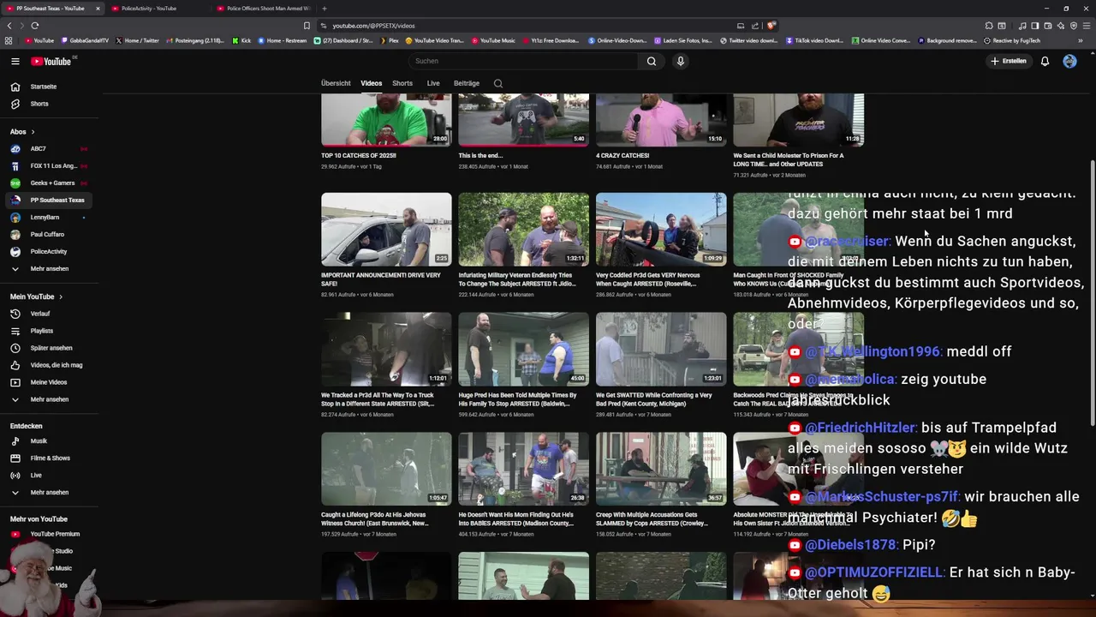Screen dimensions: 1096x617
Task: Reload the current page
Action: click(x=35, y=26)
